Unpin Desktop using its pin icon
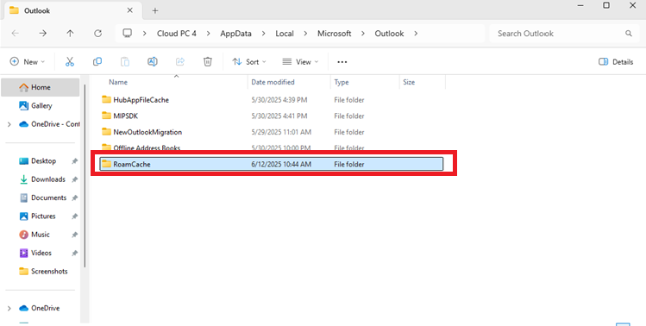The image size is (646, 326). coord(74,161)
